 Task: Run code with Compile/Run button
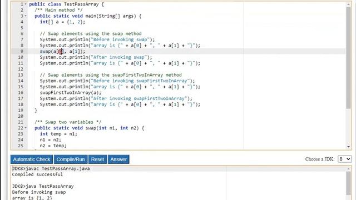point(71,159)
